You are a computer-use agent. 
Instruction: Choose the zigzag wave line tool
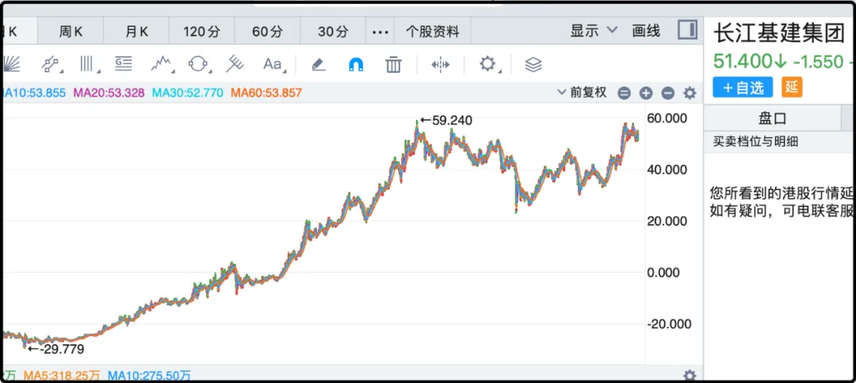[x=162, y=64]
